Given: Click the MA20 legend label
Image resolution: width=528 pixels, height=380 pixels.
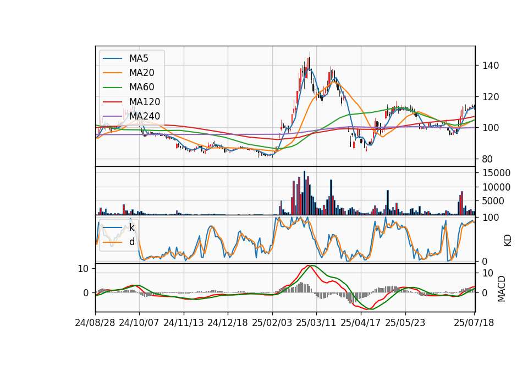Looking at the screenshot, I should coord(141,73).
